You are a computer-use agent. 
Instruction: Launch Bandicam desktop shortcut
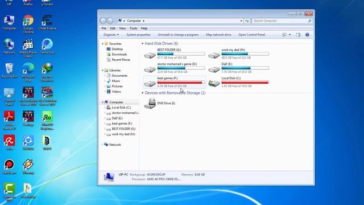(9, 167)
